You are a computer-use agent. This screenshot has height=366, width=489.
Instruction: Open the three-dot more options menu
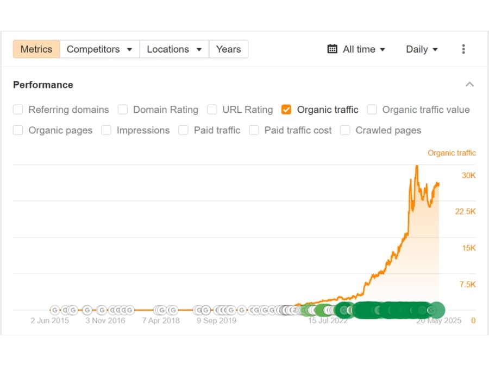(463, 49)
